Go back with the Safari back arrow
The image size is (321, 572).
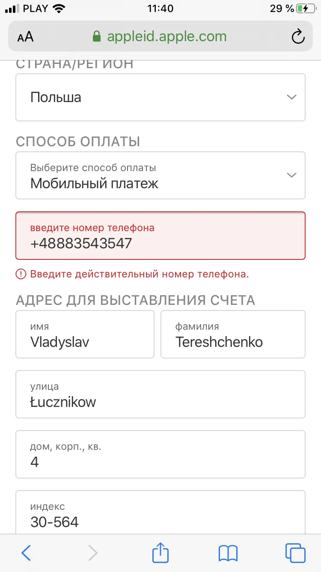click(x=26, y=553)
